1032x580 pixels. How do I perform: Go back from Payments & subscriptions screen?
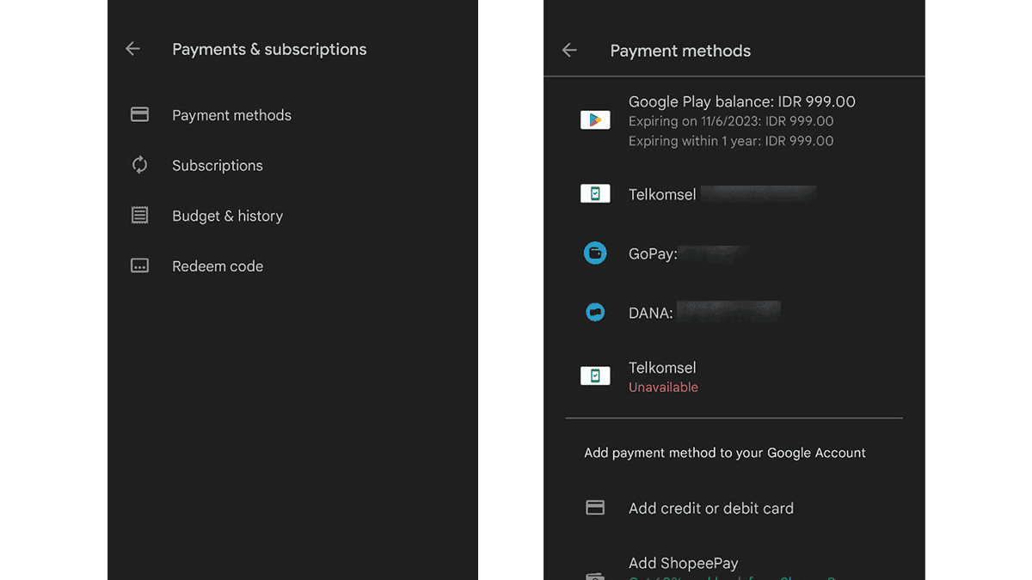click(x=132, y=49)
